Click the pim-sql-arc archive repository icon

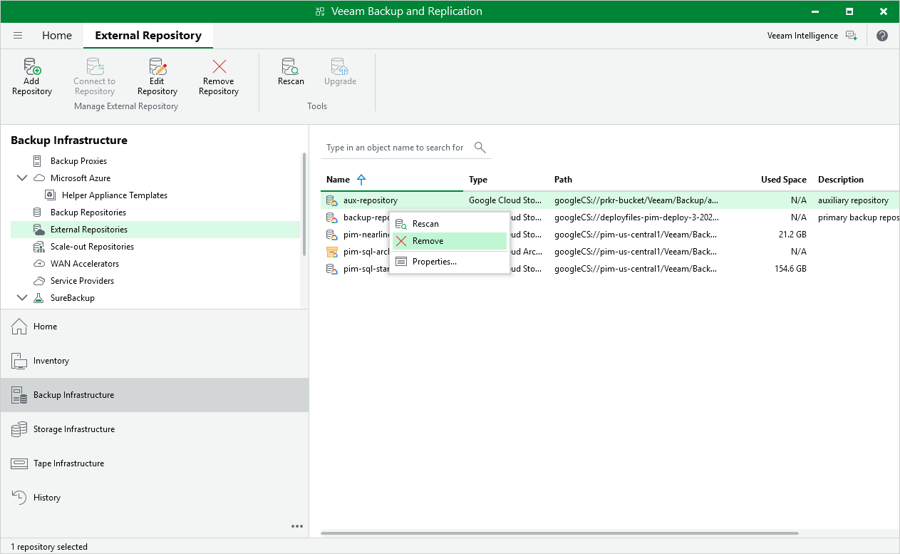click(331, 252)
